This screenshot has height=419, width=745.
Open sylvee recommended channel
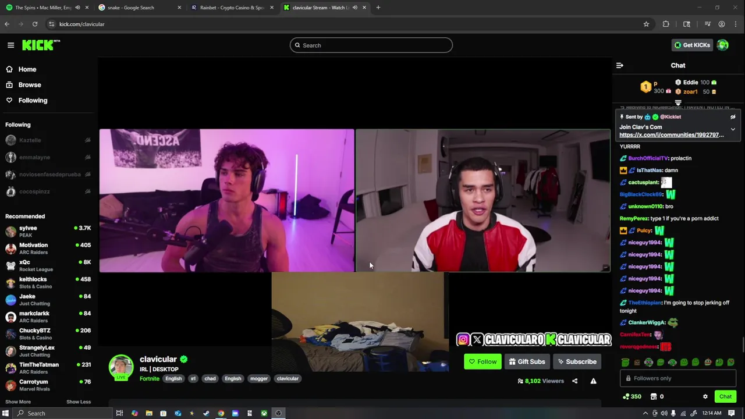[48, 232]
